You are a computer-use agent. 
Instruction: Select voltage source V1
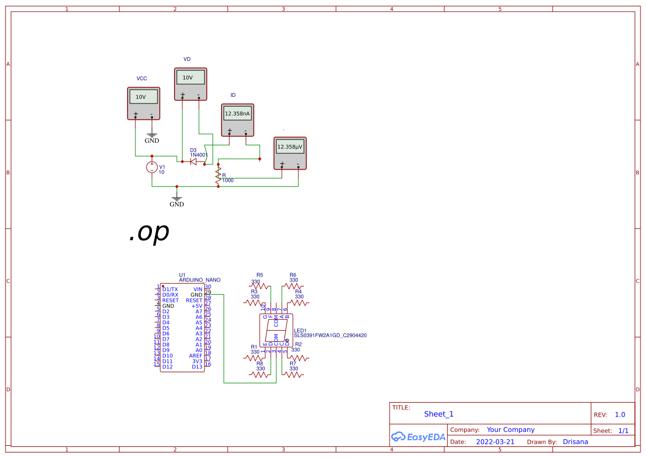152,168
